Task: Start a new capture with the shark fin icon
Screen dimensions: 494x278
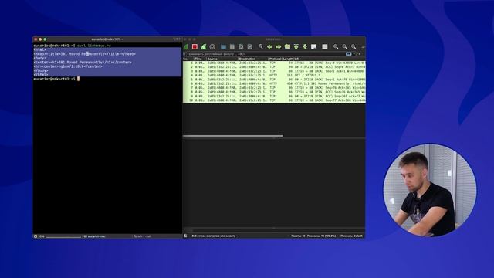Action: point(186,46)
